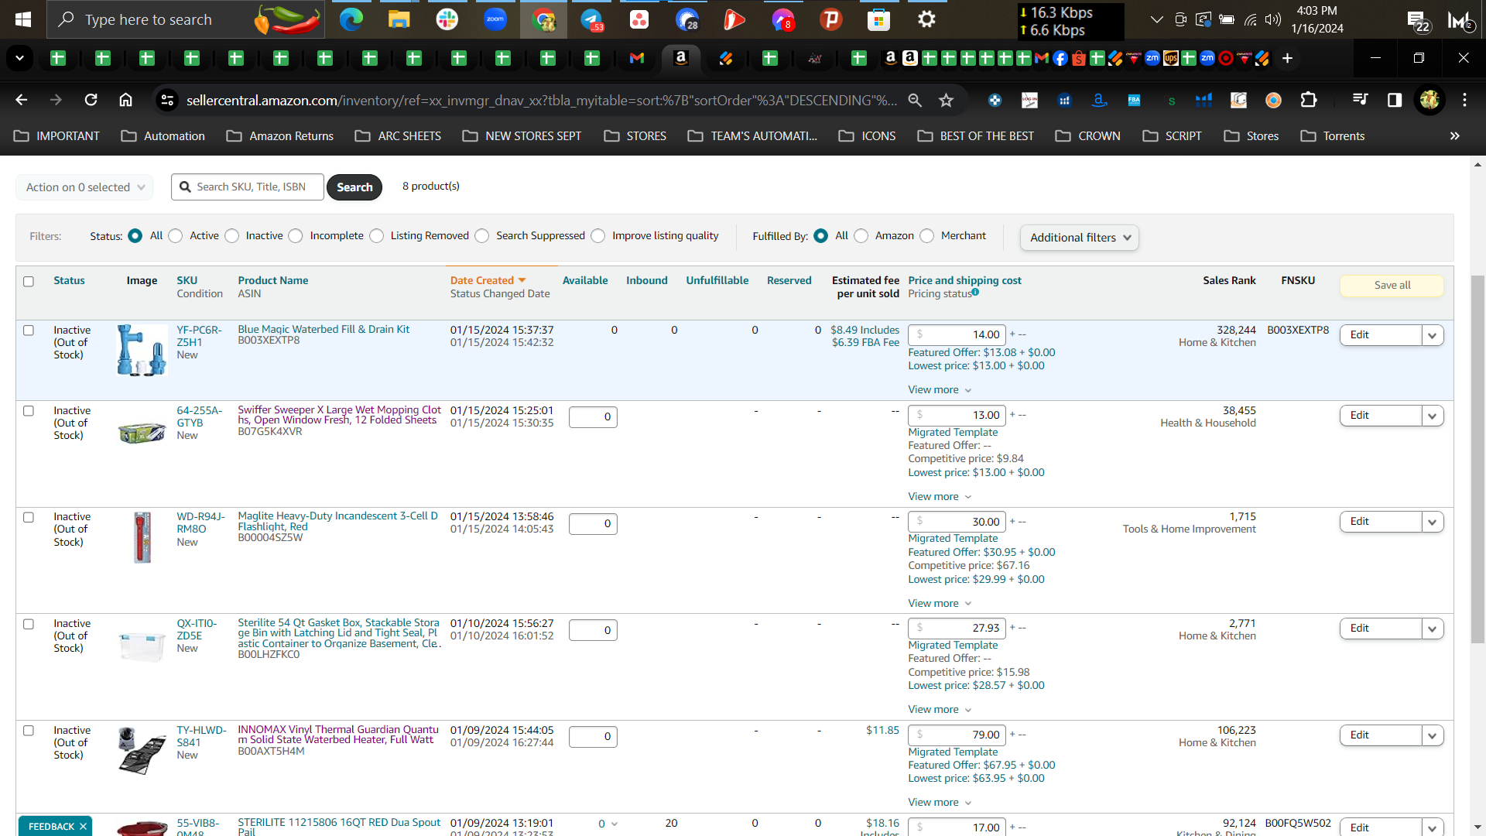The image size is (1486, 836).
Task: Click the price field showing 14.00
Action: click(x=957, y=334)
